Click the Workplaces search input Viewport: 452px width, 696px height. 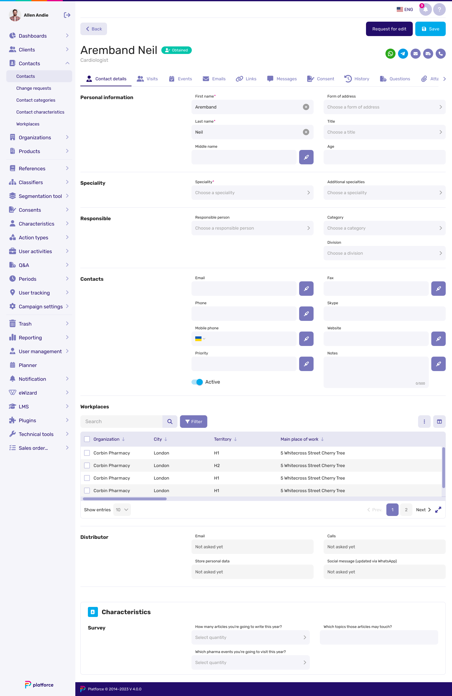click(121, 422)
